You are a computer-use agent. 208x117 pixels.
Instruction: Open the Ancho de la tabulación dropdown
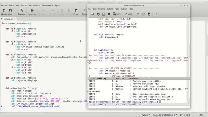pos(165,115)
